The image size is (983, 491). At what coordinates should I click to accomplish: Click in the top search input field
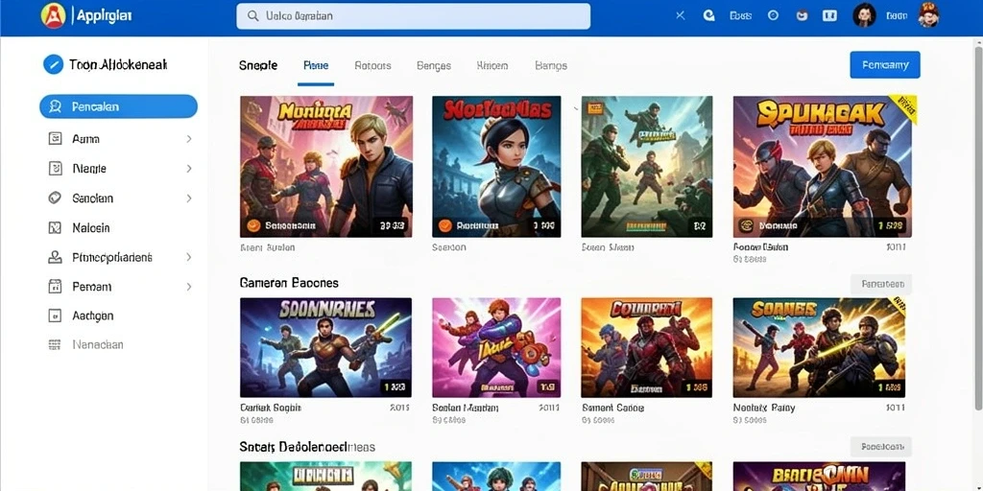click(x=413, y=16)
